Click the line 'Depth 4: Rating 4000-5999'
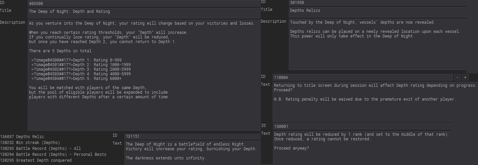Viewport: 478px width, 165px height. tap(81, 74)
